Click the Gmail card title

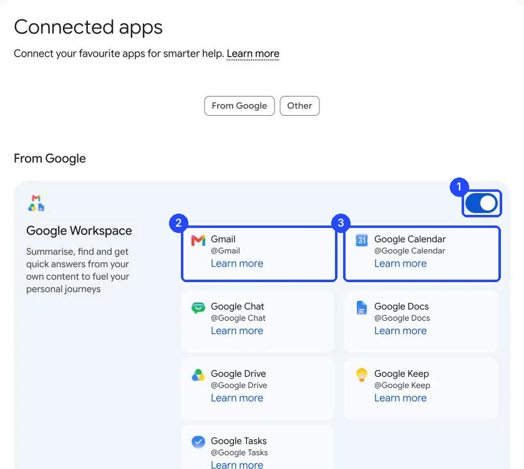click(223, 239)
